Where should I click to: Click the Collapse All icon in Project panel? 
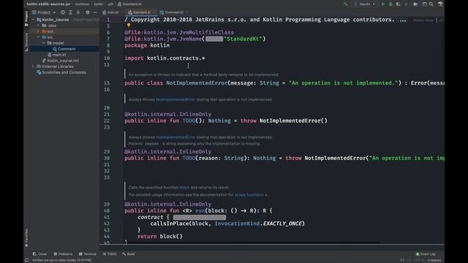[x=78, y=12]
